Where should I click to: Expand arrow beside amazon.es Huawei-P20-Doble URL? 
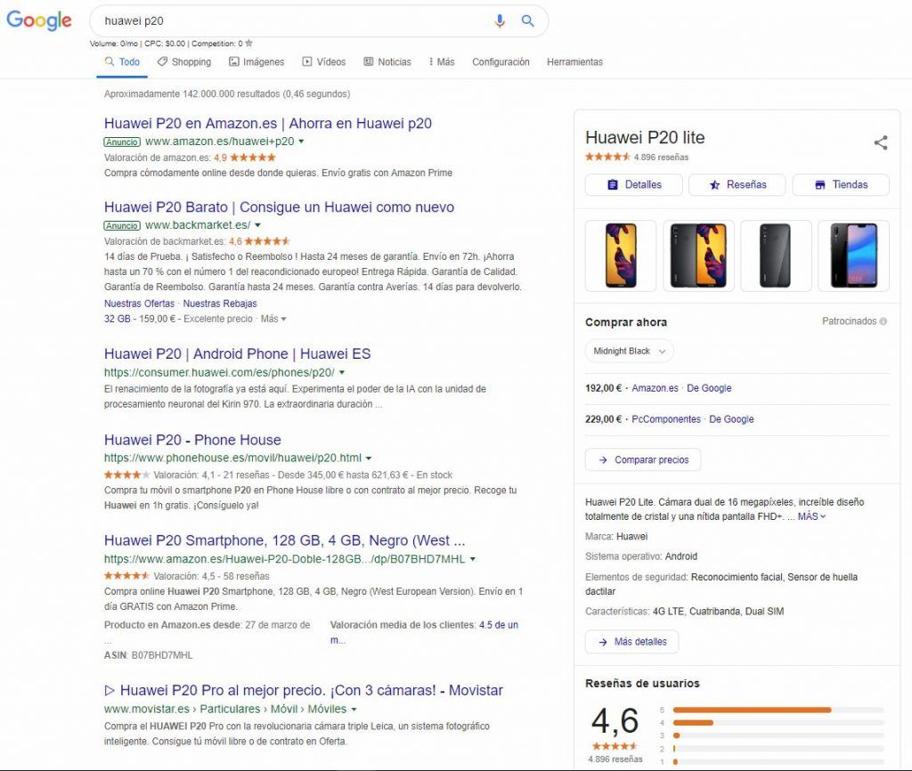[473, 559]
